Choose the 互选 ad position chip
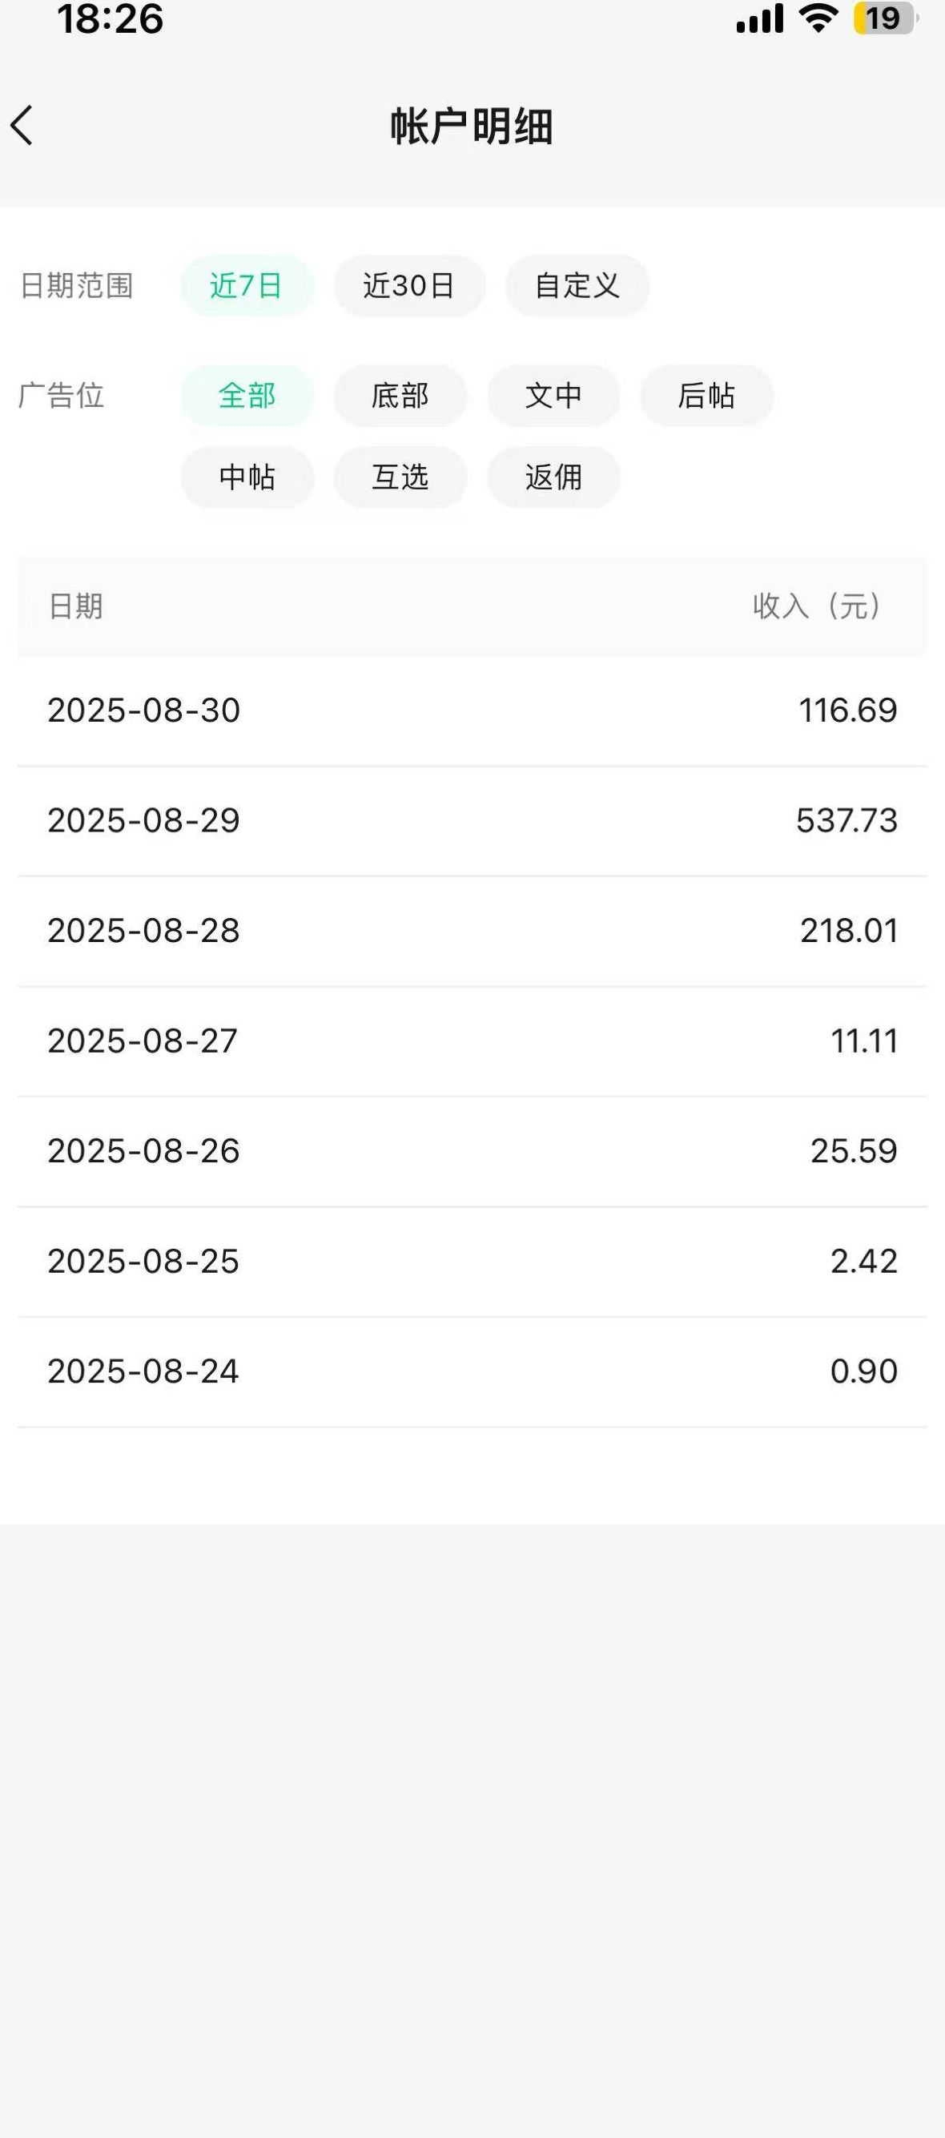 click(x=400, y=477)
